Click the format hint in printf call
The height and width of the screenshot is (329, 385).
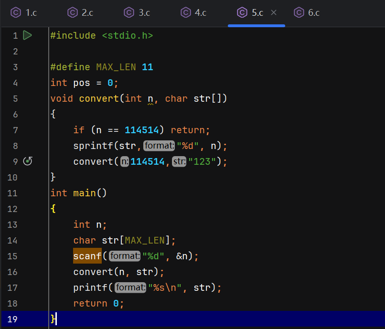coord(130,288)
